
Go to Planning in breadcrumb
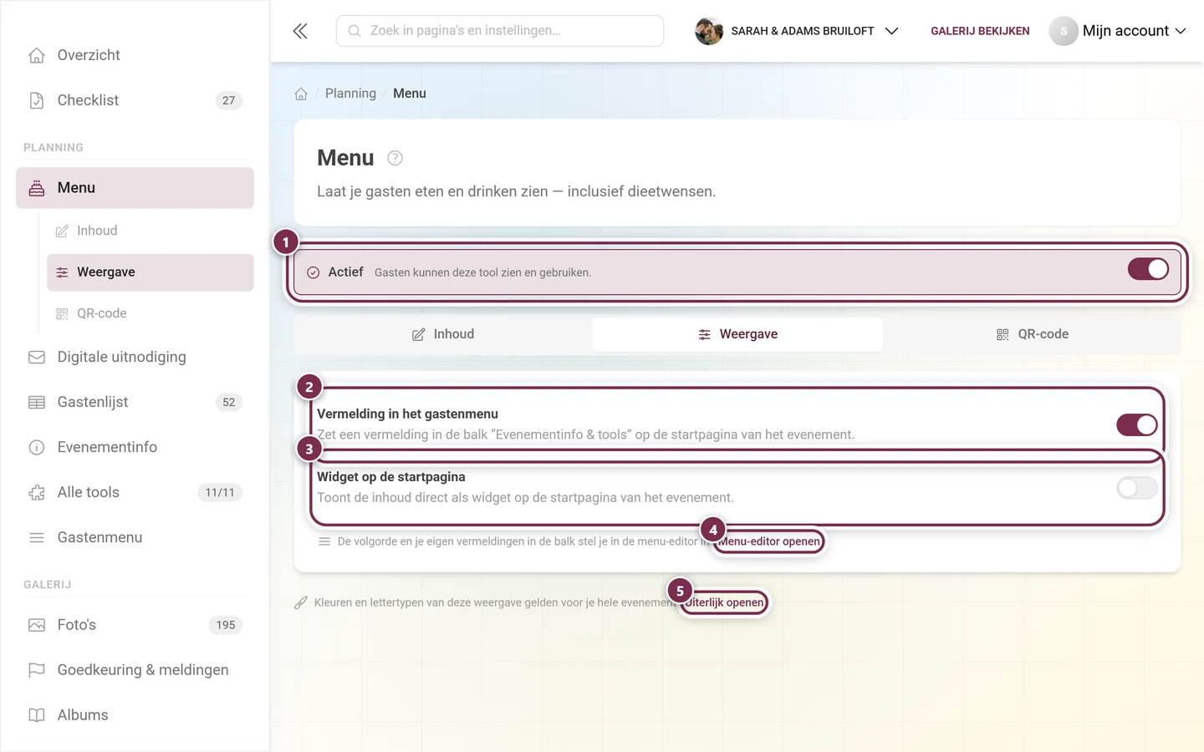tap(350, 94)
